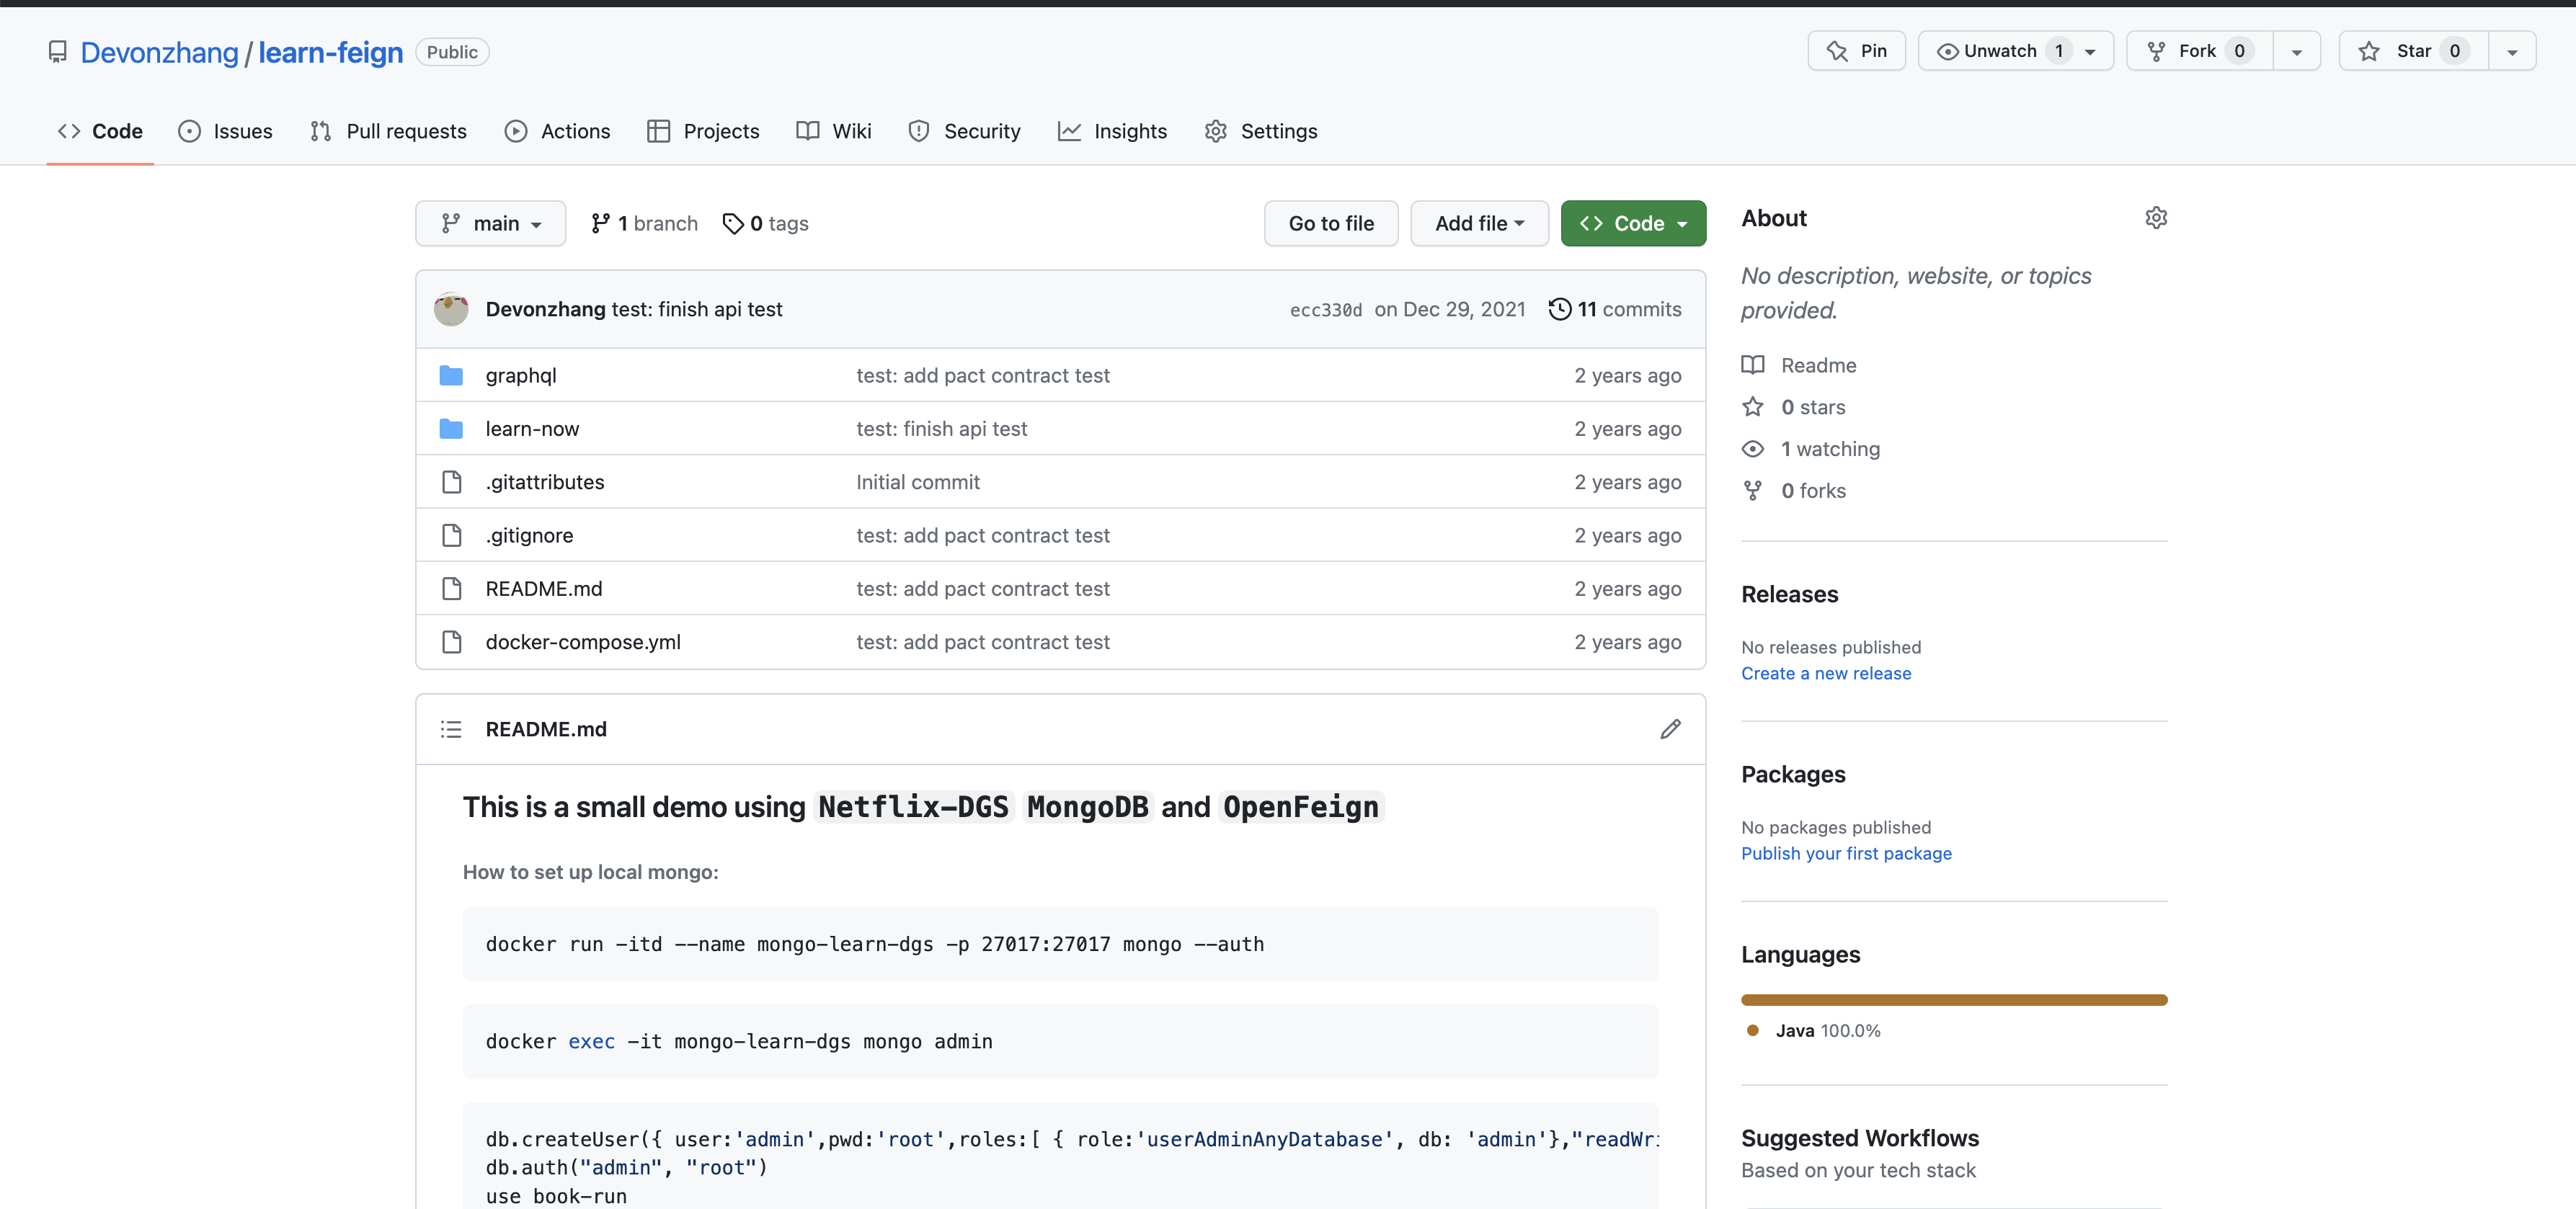Click the Releases heading
The image size is (2576, 1209).
1789,594
